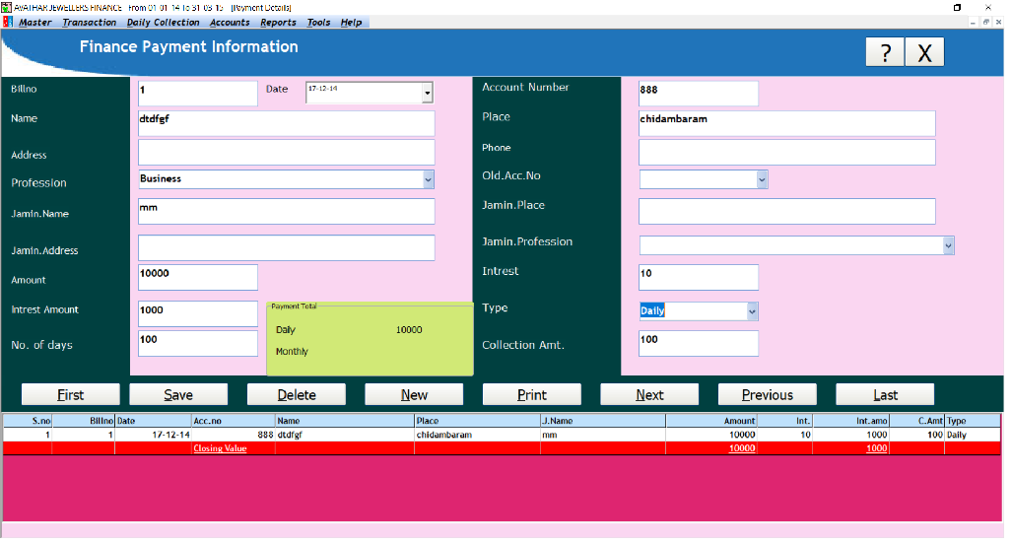The width and height of the screenshot is (1012, 544).
Task: Click the app icon in the title bar
Action: coord(8,7)
